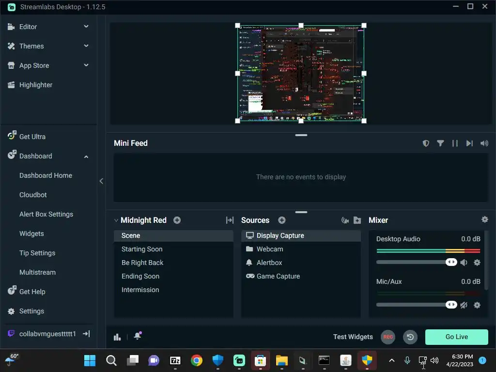The image size is (496, 372).
Task: Open Get Help in the sidebar
Action: point(27,291)
